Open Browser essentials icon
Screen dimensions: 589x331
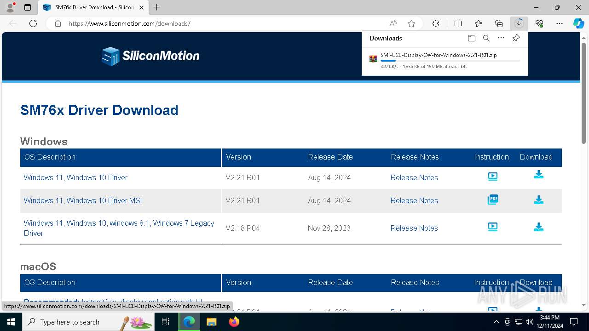point(539,23)
